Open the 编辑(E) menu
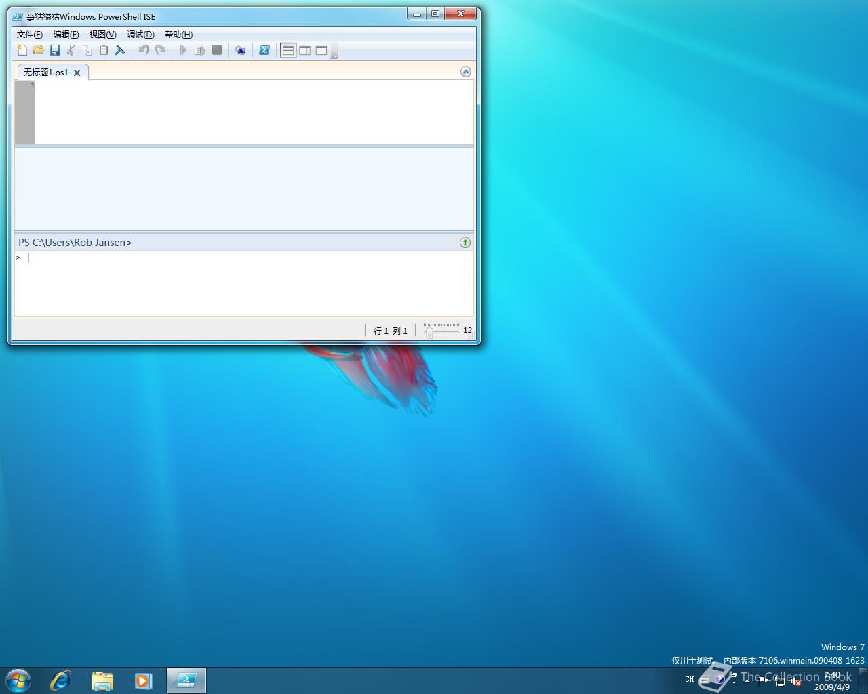The height and width of the screenshot is (694, 868). [66, 35]
